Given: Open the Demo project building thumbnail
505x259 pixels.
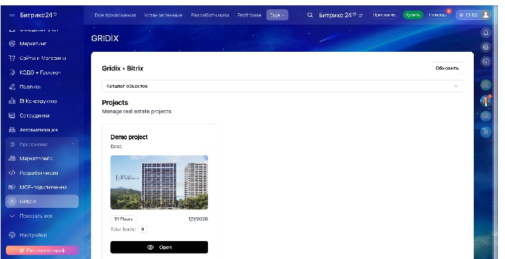Looking at the screenshot, I should coord(159,183).
